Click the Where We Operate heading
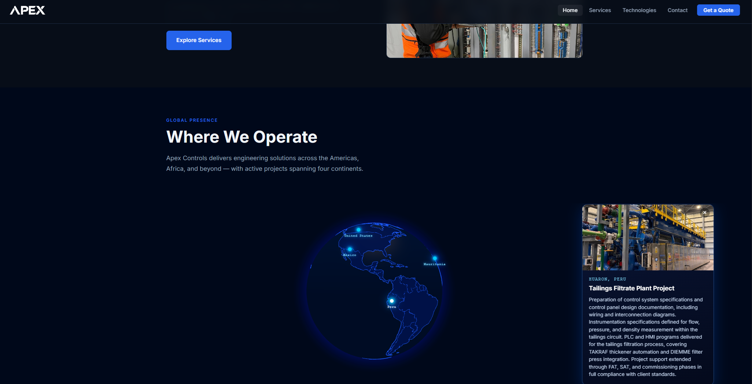This screenshot has height=384, width=752. coord(242,137)
